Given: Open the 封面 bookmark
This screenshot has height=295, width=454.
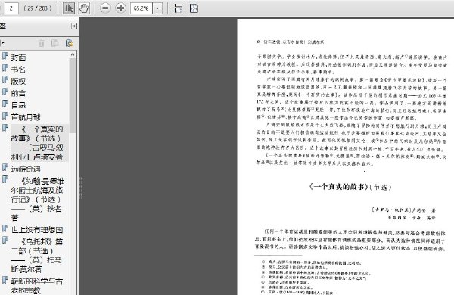Looking at the screenshot, I should tap(18, 57).
